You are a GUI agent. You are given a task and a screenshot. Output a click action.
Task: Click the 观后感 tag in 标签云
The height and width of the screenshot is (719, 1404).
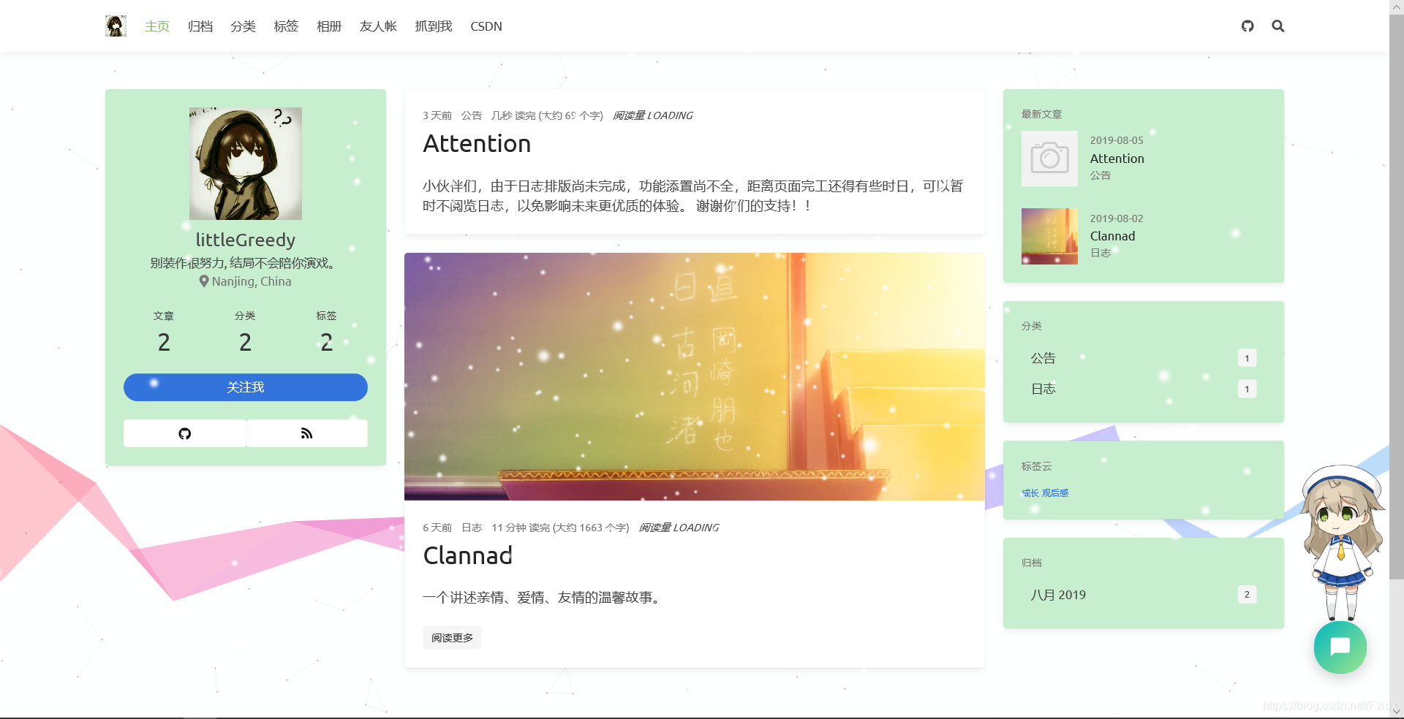click(1055, 493)
